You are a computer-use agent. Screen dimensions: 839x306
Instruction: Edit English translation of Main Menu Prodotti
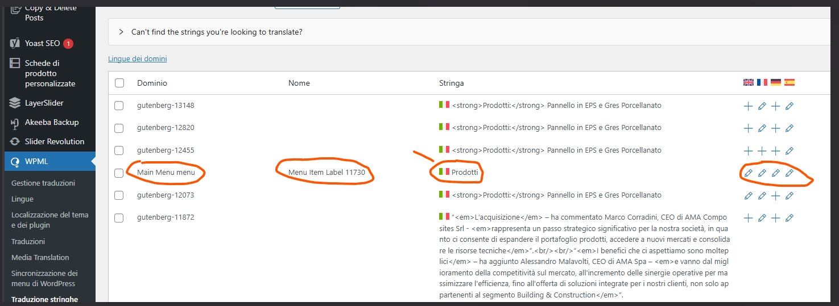(748, 173)
